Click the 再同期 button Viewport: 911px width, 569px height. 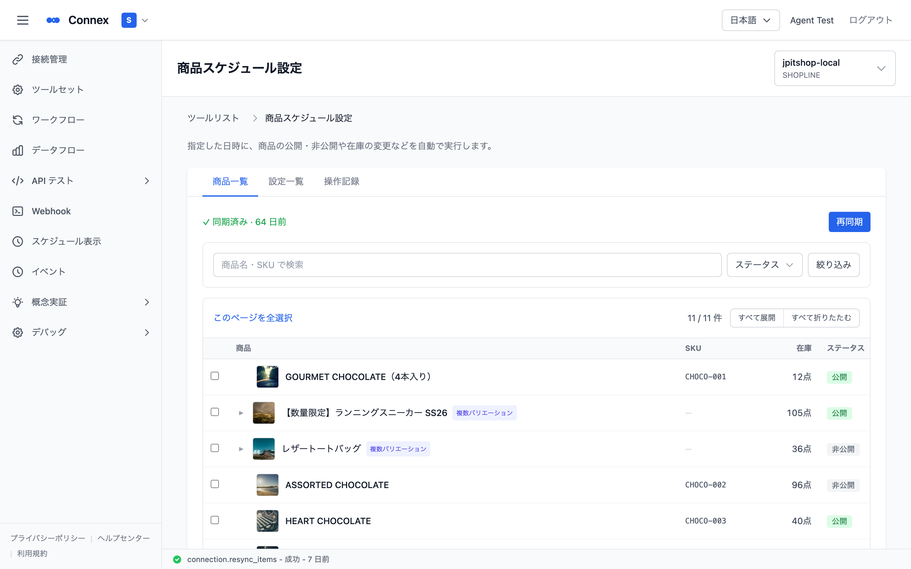coord(849,222)
